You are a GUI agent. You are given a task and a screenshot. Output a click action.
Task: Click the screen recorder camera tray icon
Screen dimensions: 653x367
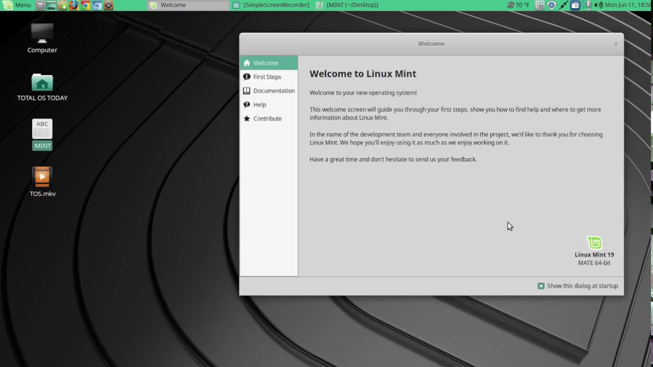[575, 5]
